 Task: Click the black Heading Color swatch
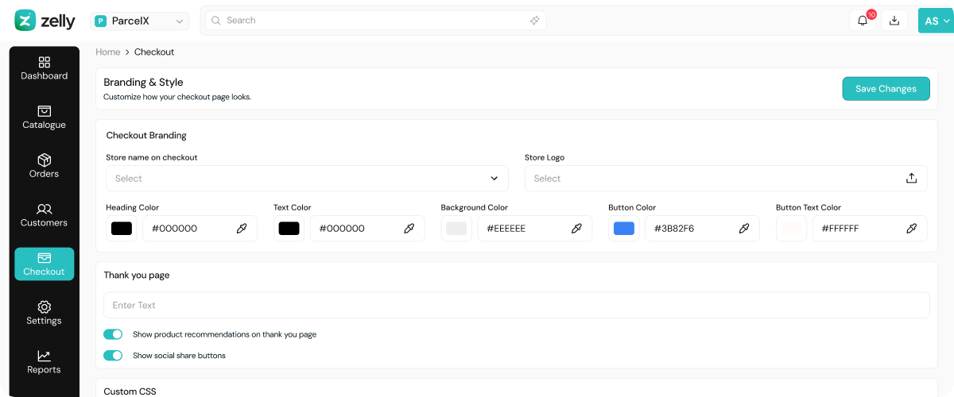tap(122, 229)
